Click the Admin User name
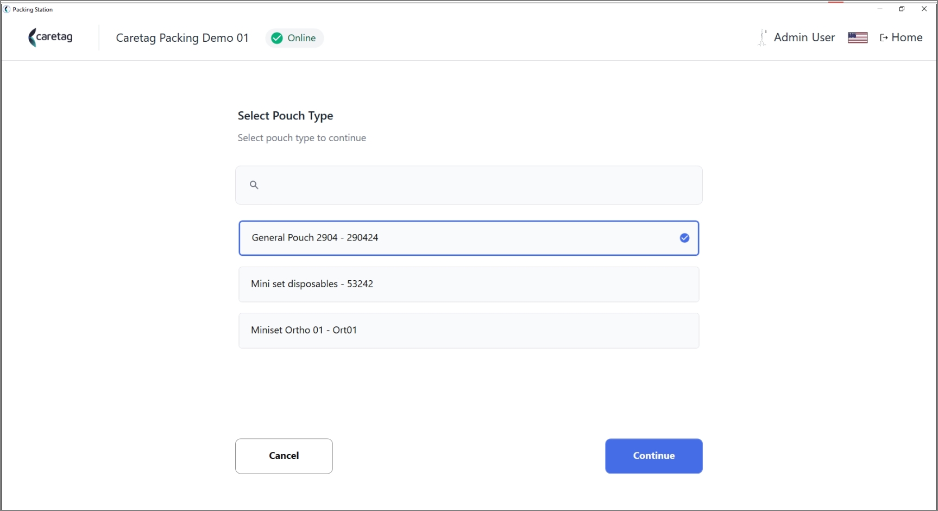This screenshot has width=938, height=511. point(804,37)
